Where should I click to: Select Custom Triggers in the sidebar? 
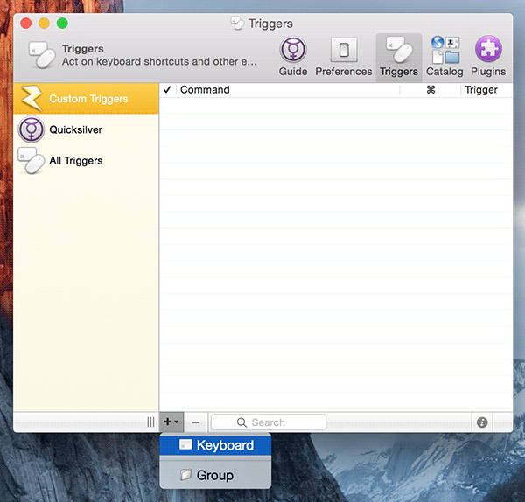86,99
